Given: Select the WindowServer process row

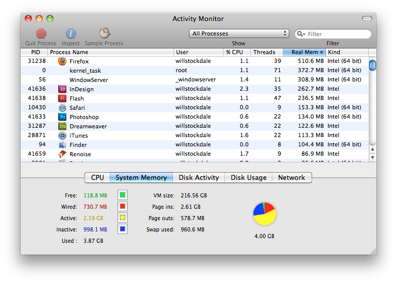Looking at the screenshot, I should [195, 79].
